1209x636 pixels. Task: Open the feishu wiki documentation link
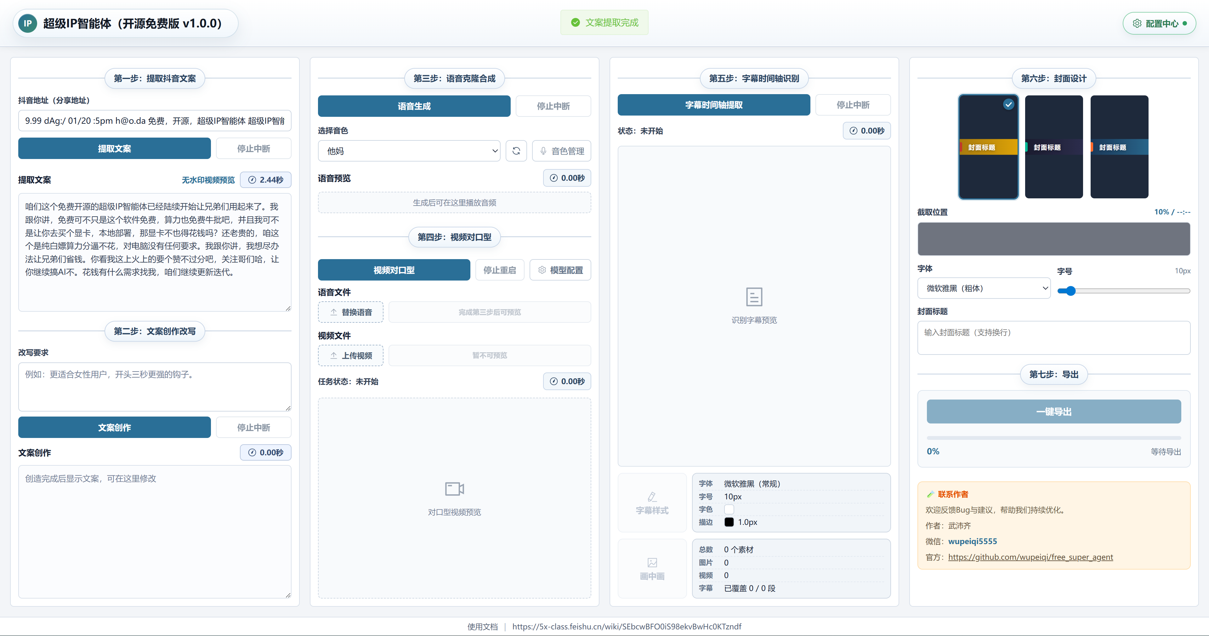(627, 627)
